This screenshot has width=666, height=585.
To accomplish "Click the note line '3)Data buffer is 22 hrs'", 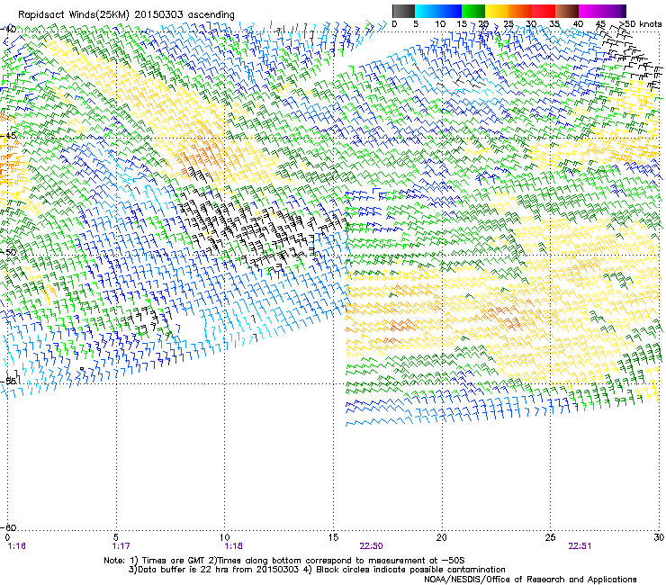I will coord(317,570).
